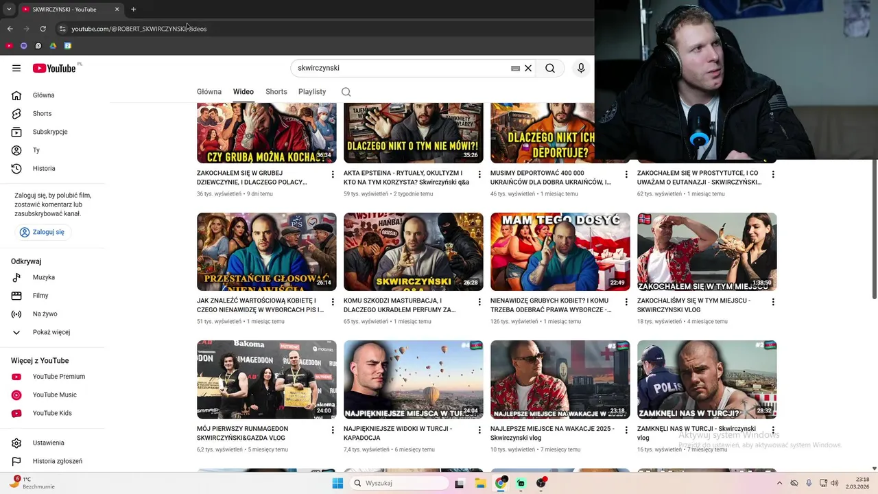878x494 pixels.
Task: Start voice search with microphone
Action: [581, 68]
